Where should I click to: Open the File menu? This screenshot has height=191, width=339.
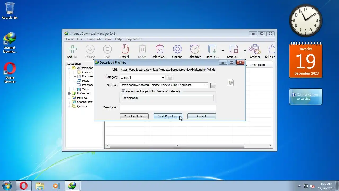[x=79, y=39]
